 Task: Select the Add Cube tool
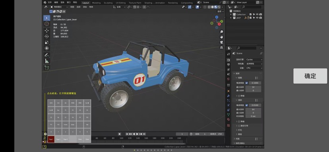tap(46, 68)
